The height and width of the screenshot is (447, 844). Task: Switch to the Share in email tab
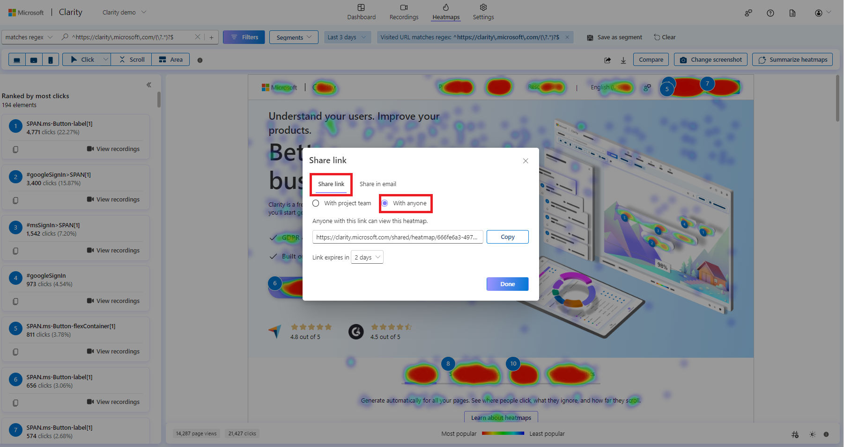(x=378, y=184)
